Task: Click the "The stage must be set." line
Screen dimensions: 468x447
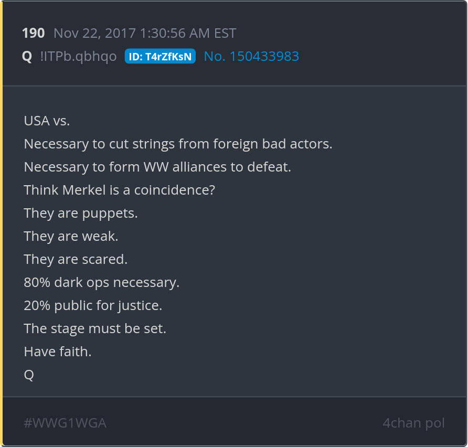Action: tap(95, 328)
